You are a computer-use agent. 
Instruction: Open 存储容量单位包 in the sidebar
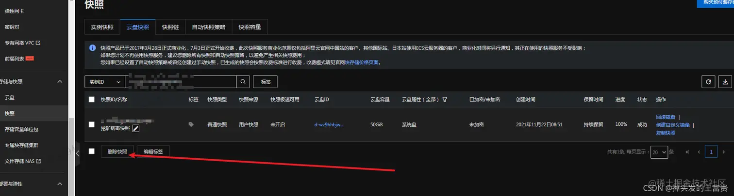point(21,129)
